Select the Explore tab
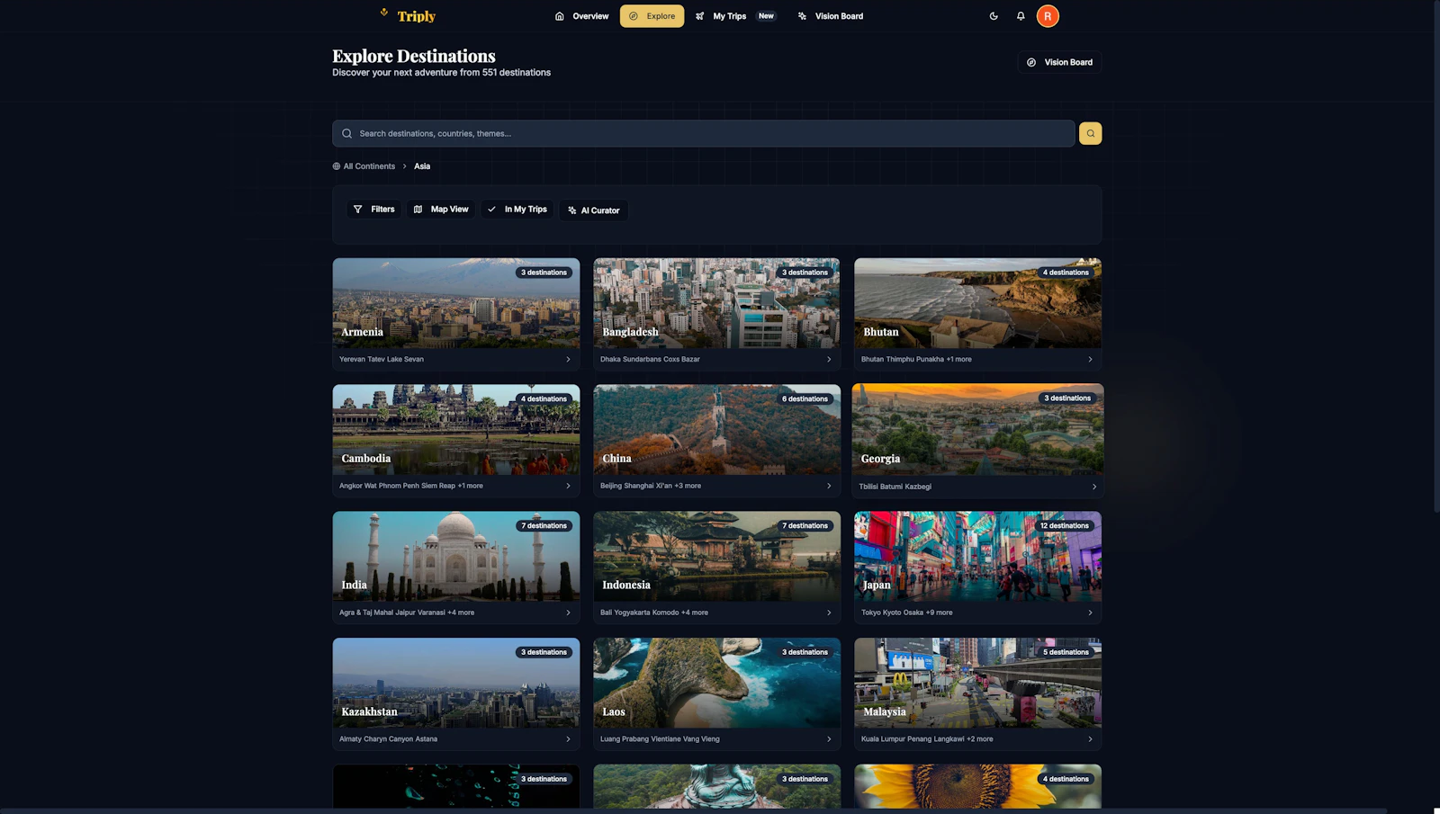The width and height of the screenshot is (1440, 814). click(x=652, y=16)
